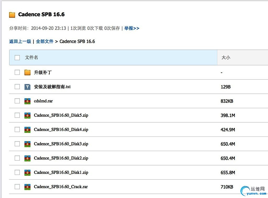Click the folder icon beside Cadence SPB 16.6 title
The height and width of the screenshot is (198, 268).
click(x=12, y=15)
